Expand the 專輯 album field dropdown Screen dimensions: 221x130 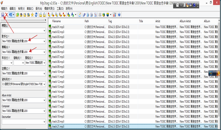tap(44, 52)
